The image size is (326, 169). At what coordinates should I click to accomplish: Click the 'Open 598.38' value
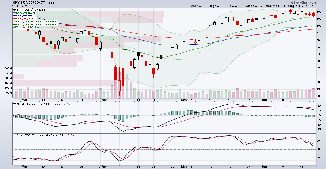[x=200, y=6]
